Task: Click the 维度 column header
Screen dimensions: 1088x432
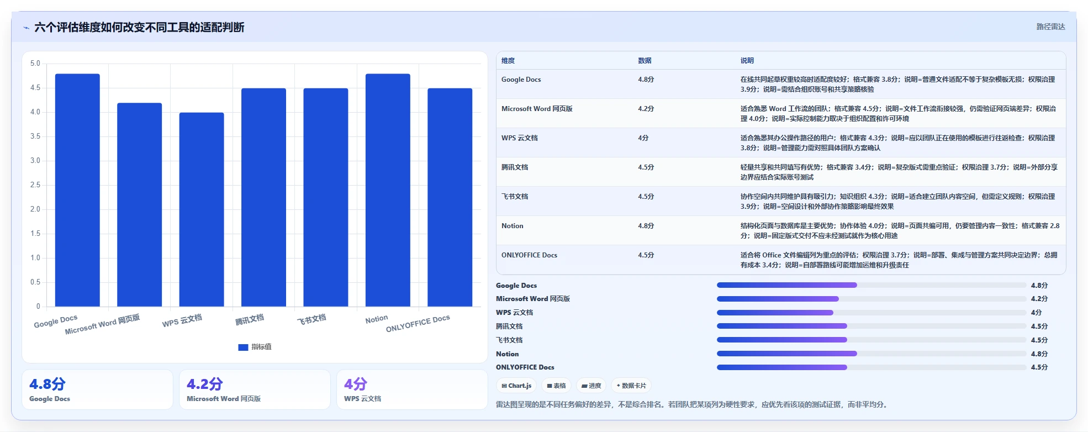Action: click(508, 61)
